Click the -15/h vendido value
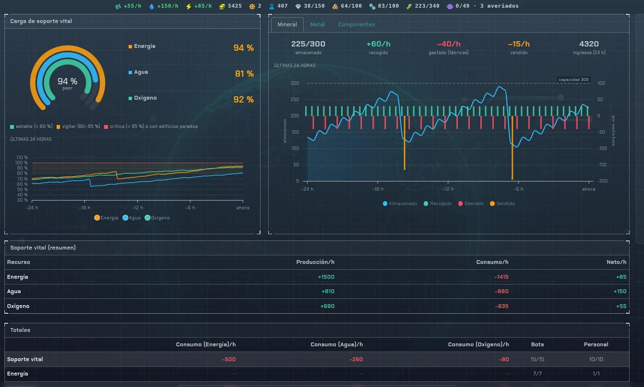Viewport: 644px width, 387px height. click(519, 44)
